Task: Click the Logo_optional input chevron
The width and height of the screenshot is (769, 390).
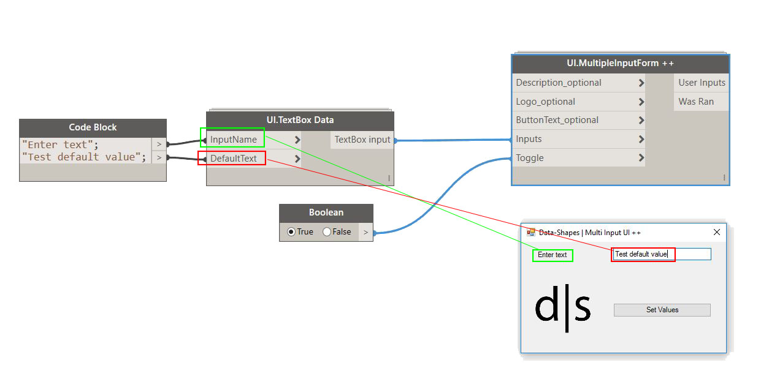Action: [641, 102]
